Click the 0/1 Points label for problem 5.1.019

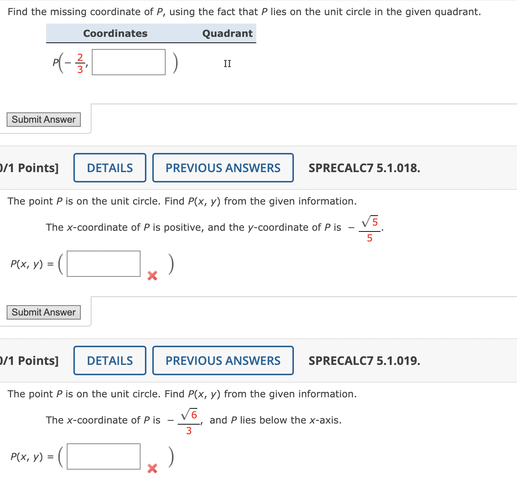tap(30, 360)
